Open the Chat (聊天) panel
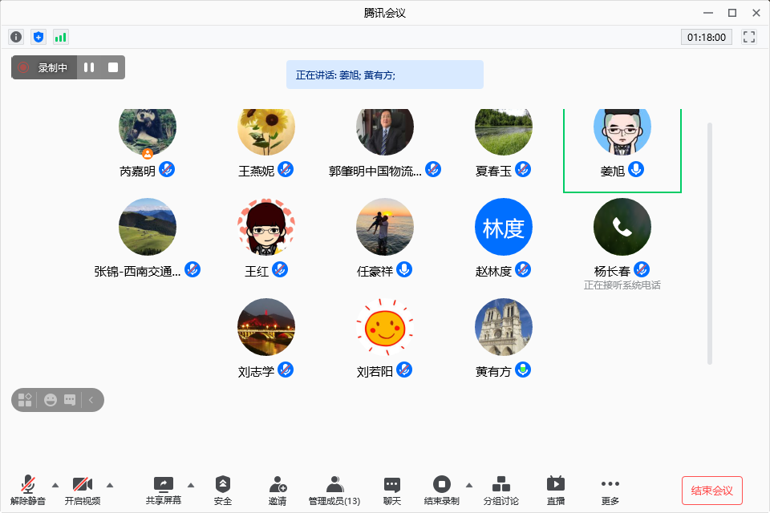The width and height of the screenshot is (770, 513). [x=391, y=489]
